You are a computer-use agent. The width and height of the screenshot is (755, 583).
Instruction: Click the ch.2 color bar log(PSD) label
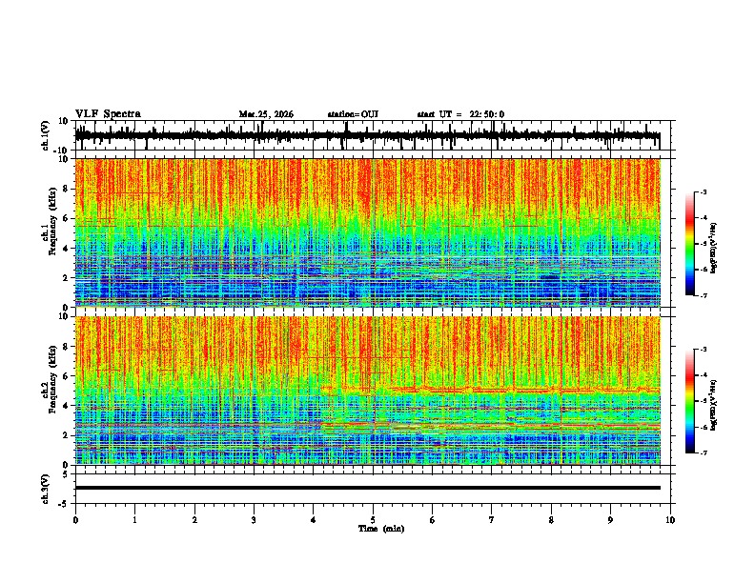click(714, 405)
